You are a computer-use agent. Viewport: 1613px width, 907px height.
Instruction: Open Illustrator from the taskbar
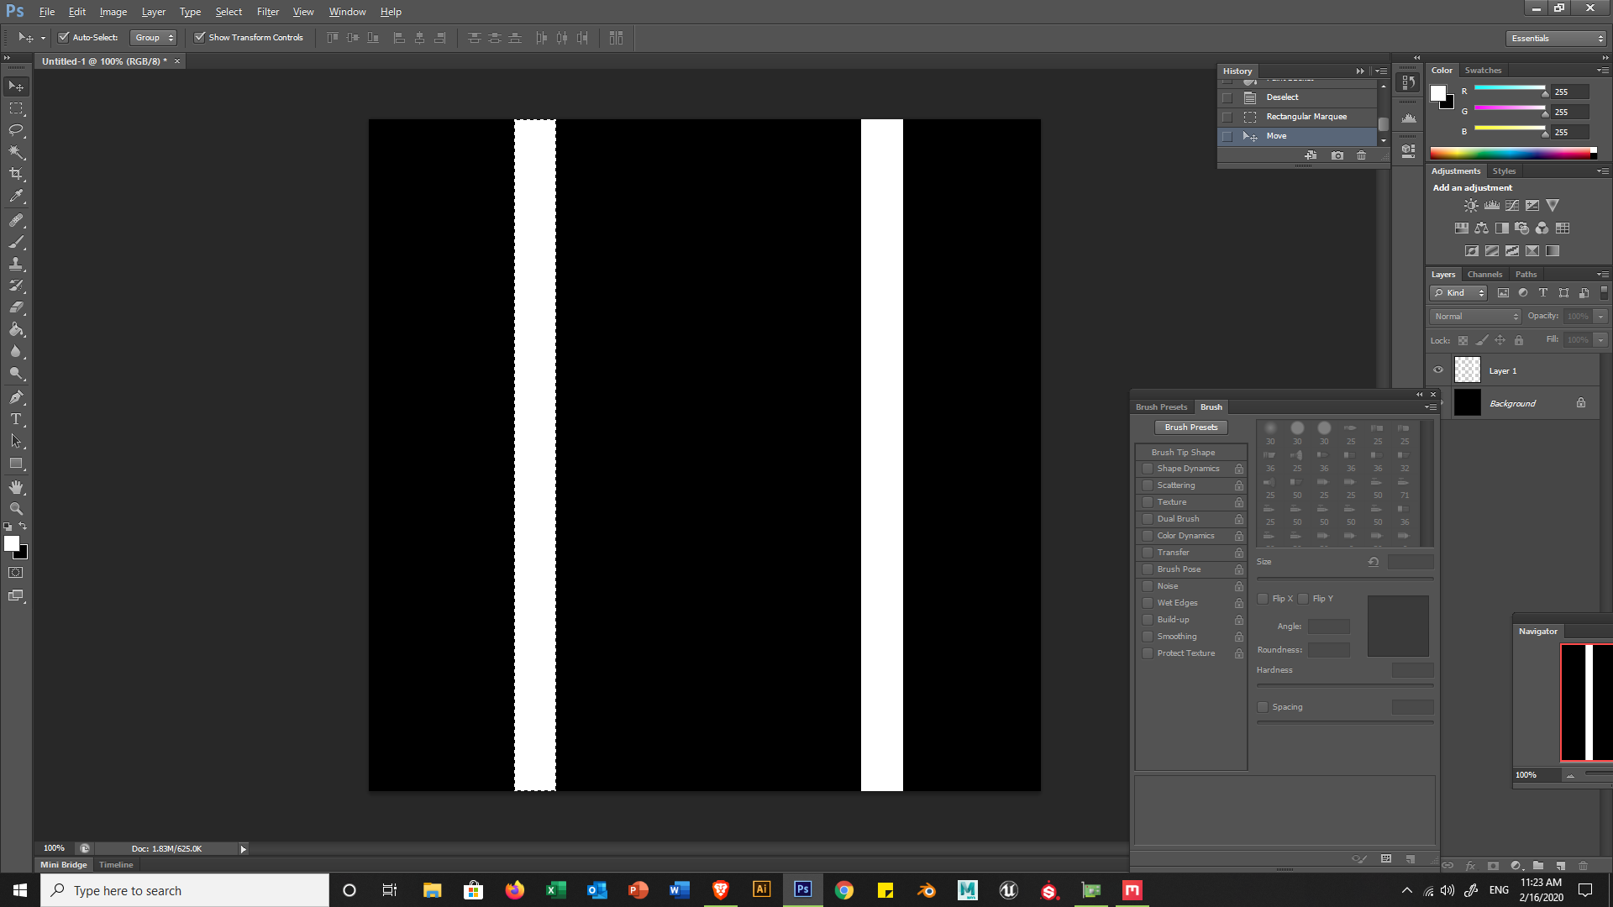click(x=761, y=889)
